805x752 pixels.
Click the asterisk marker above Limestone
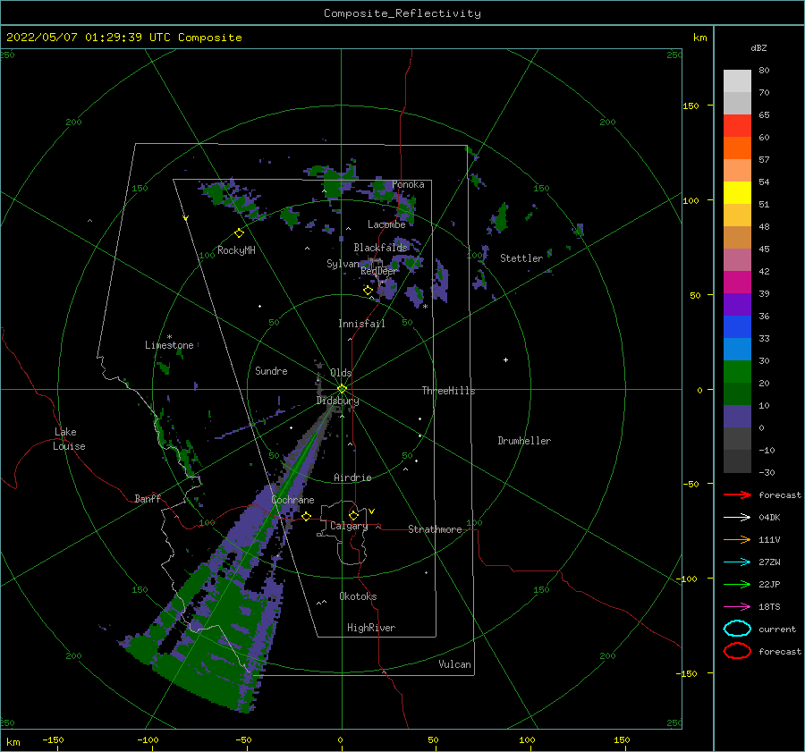[x=169, y=337]
